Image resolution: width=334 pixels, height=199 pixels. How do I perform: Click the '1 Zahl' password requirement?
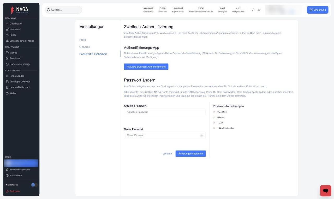220,123
